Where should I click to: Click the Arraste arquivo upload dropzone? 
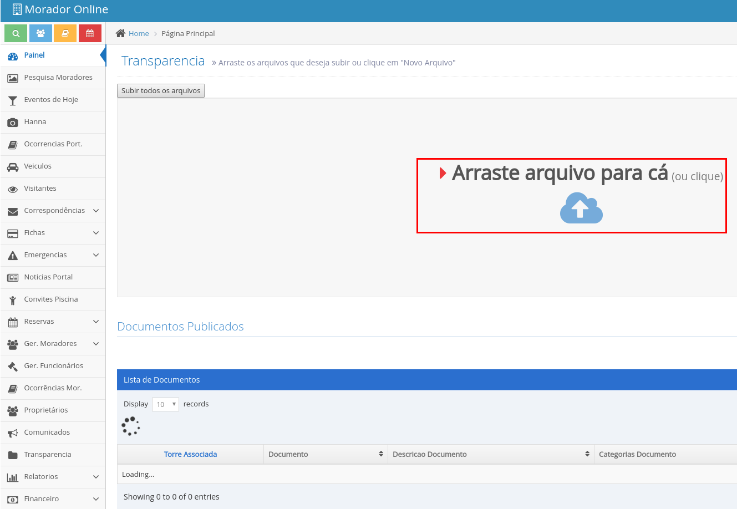571,195
